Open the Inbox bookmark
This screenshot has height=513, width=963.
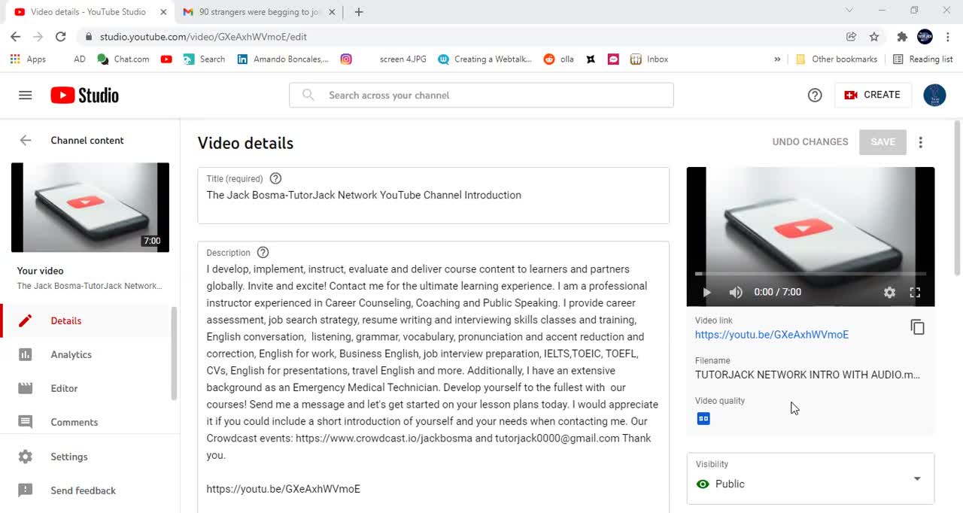click(649, 59)
